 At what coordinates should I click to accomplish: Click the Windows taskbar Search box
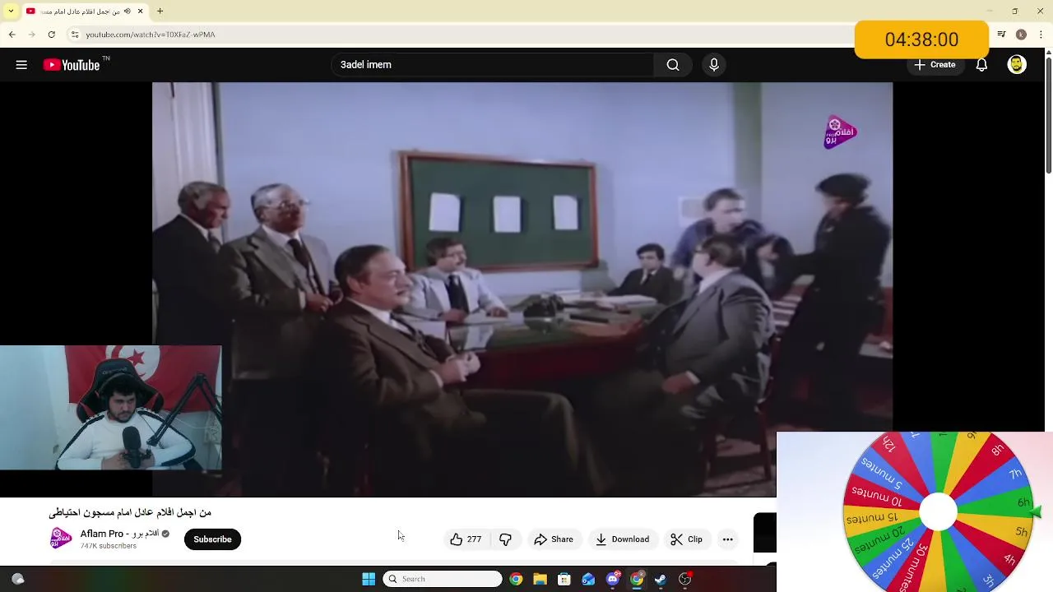[x=443, y=579]
